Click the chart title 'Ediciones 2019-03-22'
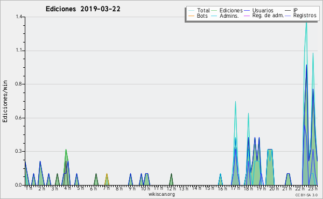Viewport: 323px width, 199px height. (x=83, y=9)
